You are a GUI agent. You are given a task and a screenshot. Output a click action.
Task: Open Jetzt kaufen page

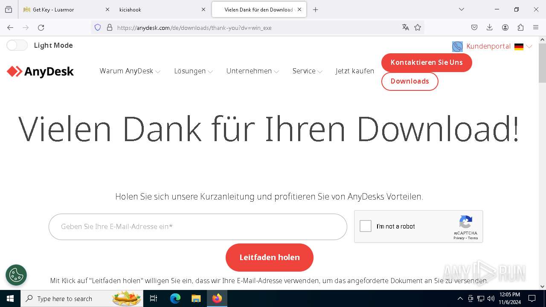point(355,71)
